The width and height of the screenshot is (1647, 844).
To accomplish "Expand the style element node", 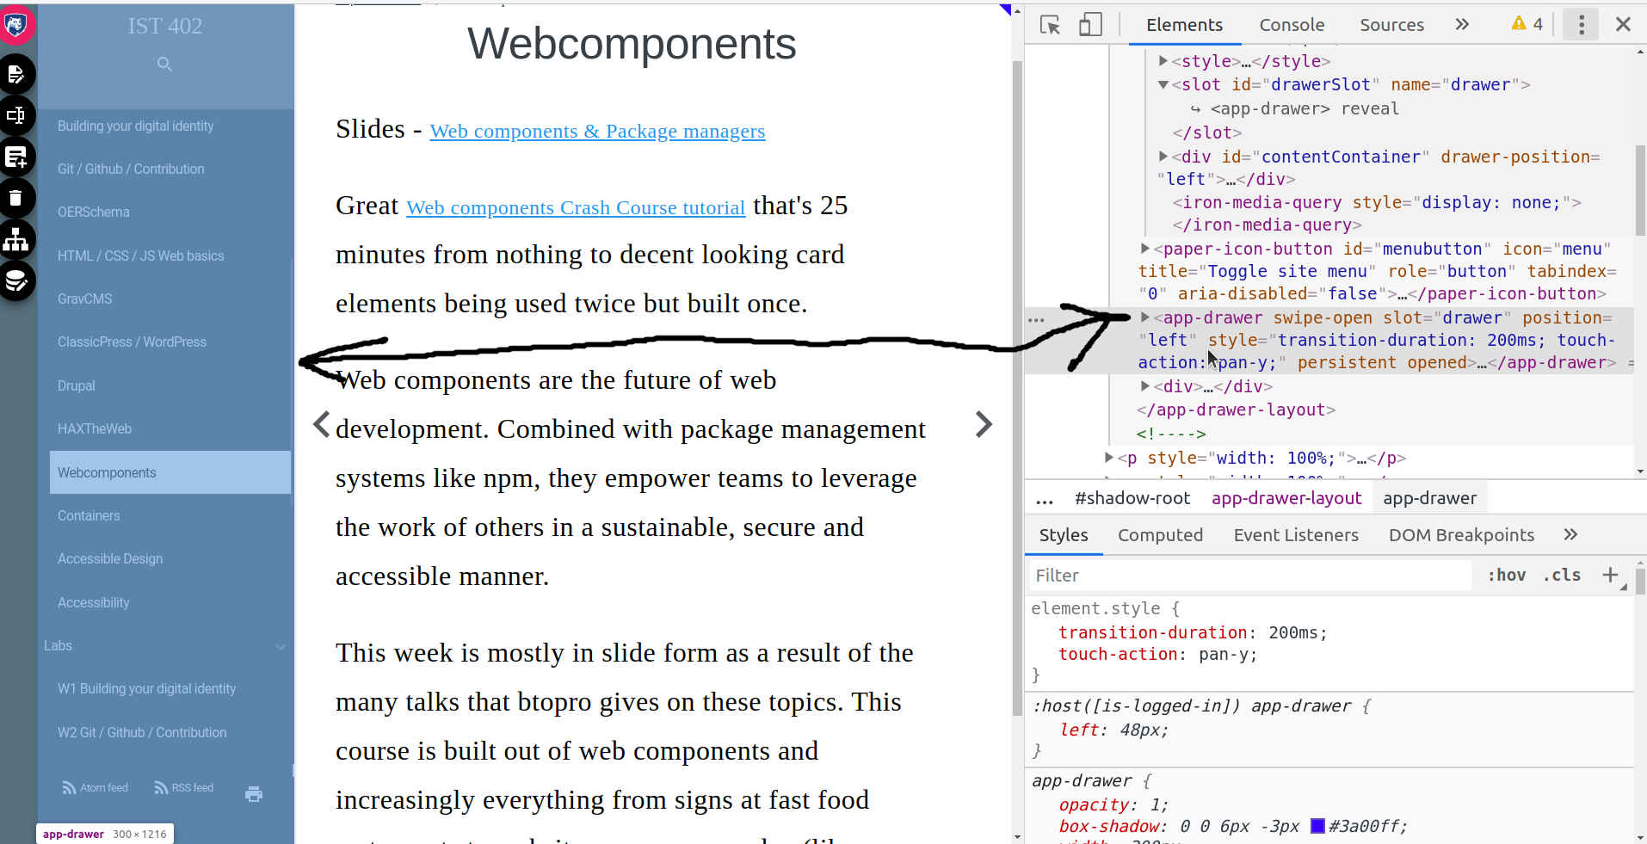I will click(x=1163, y=61).
